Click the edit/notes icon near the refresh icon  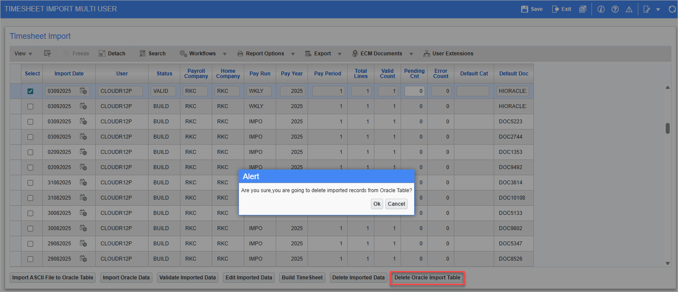click(x=647, y=9)
